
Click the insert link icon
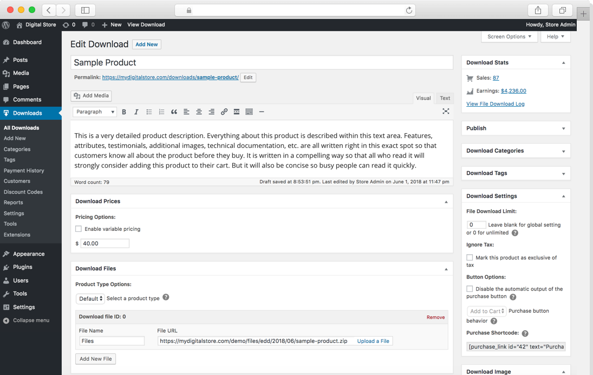pos(224,112)
